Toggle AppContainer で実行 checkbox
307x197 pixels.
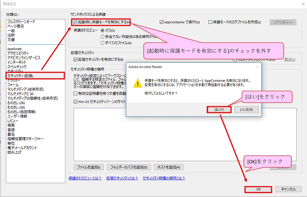tap(162, 22)
